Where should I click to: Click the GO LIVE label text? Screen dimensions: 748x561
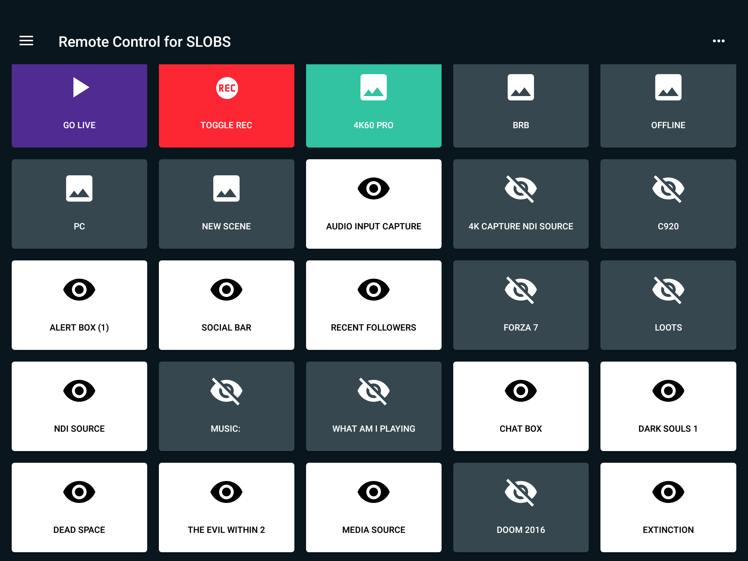(x=79, y=125)
